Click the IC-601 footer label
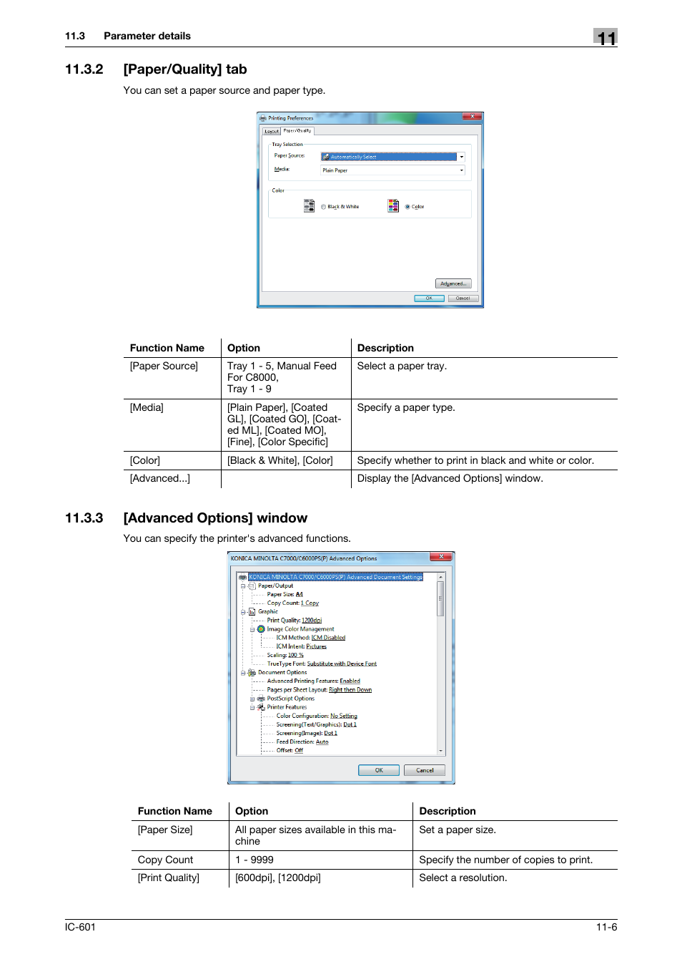This screenshot has height=967, width=682. pos(80,927)
